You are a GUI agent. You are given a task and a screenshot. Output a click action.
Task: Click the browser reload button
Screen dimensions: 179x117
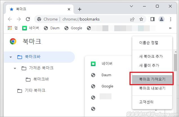click(x=28, y=19)
